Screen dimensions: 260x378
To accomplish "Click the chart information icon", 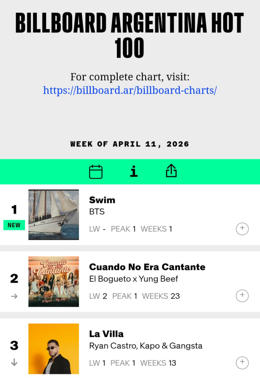I will [134, 171].
